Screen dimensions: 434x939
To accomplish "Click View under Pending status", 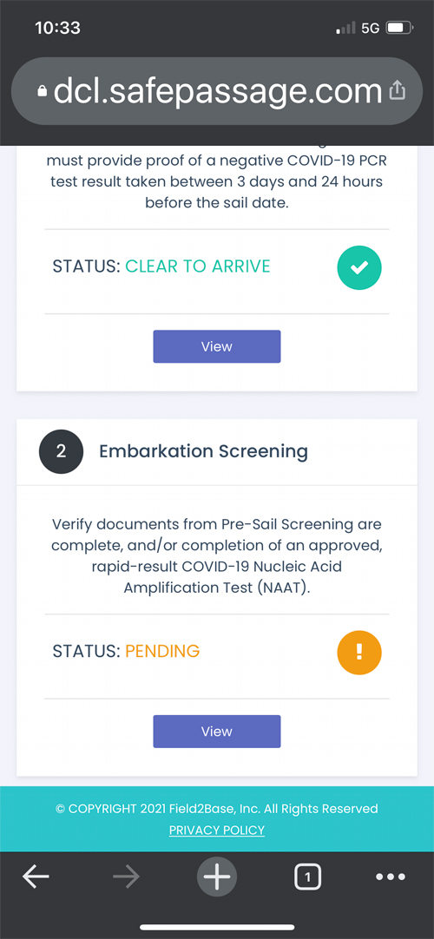I will tap(217, 732).
